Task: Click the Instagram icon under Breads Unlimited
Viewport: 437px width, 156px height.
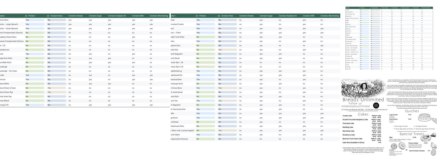Action: (x=376, y=105)
